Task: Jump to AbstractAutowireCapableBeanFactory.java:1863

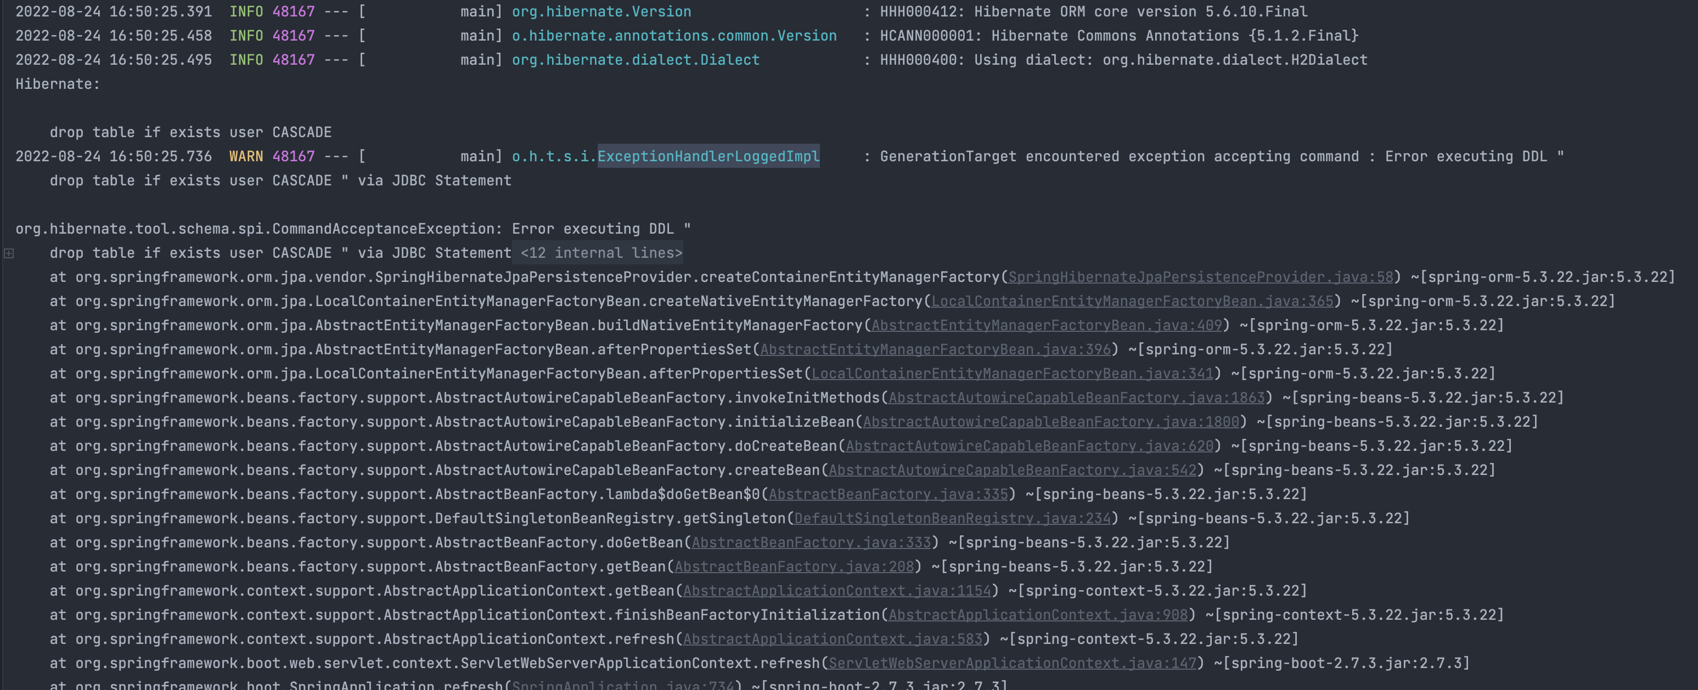Action: [x=1076, y=398]
